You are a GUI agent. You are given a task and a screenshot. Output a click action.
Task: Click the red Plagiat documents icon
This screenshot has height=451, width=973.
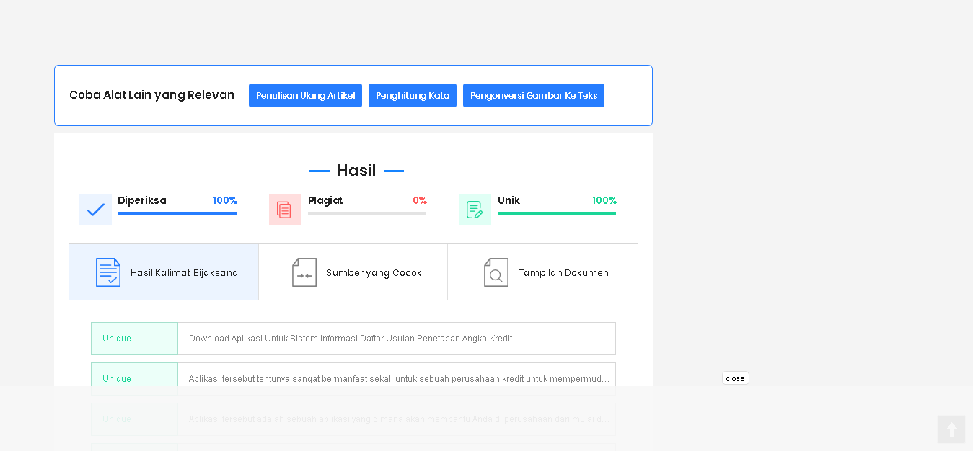285,210
